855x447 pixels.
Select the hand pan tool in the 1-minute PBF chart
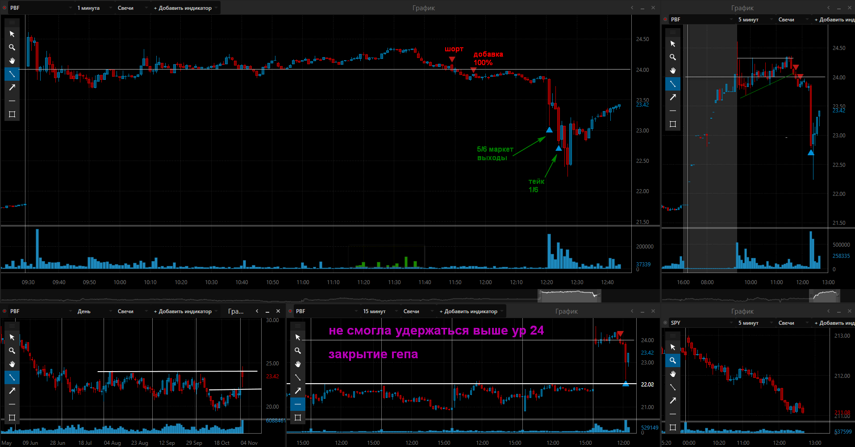12,61
